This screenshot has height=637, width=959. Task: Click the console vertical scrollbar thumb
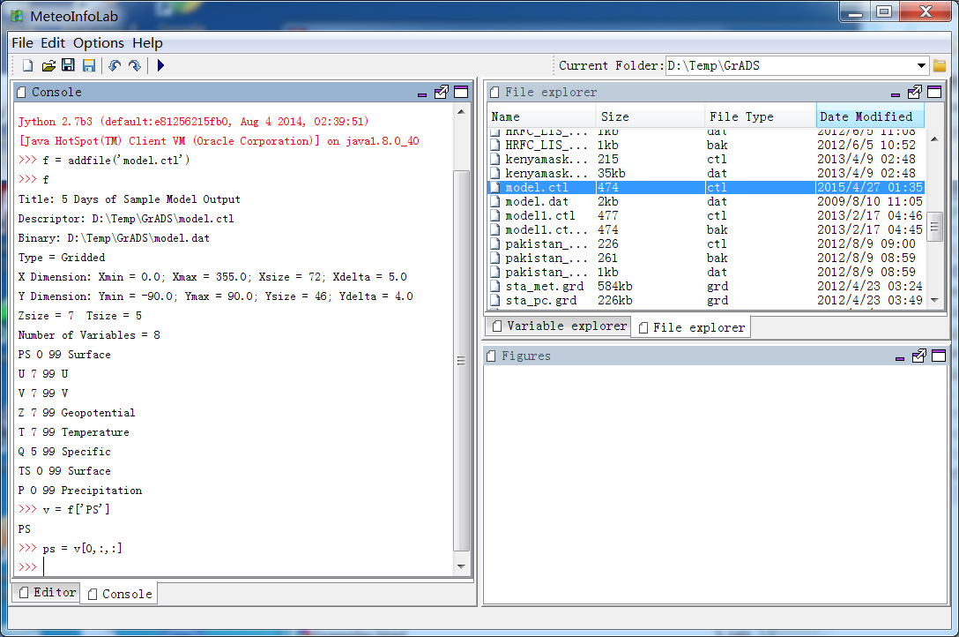(x=461, y=361)
